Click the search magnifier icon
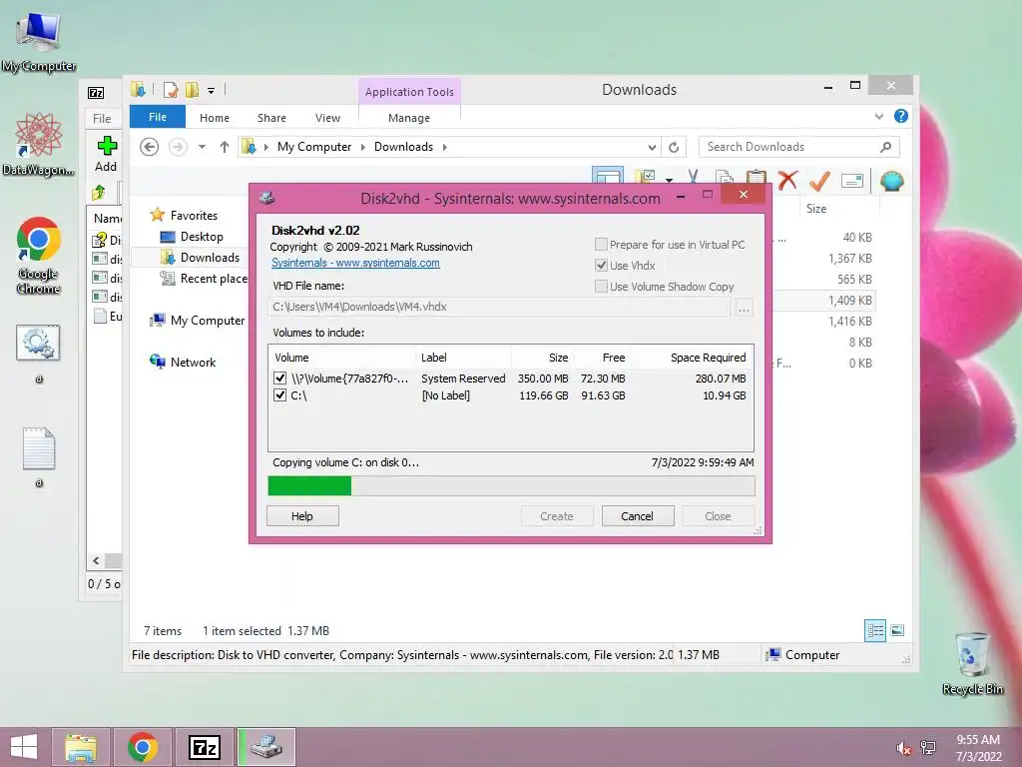Viewport: 1022px width, 767px height. point(886,147)
